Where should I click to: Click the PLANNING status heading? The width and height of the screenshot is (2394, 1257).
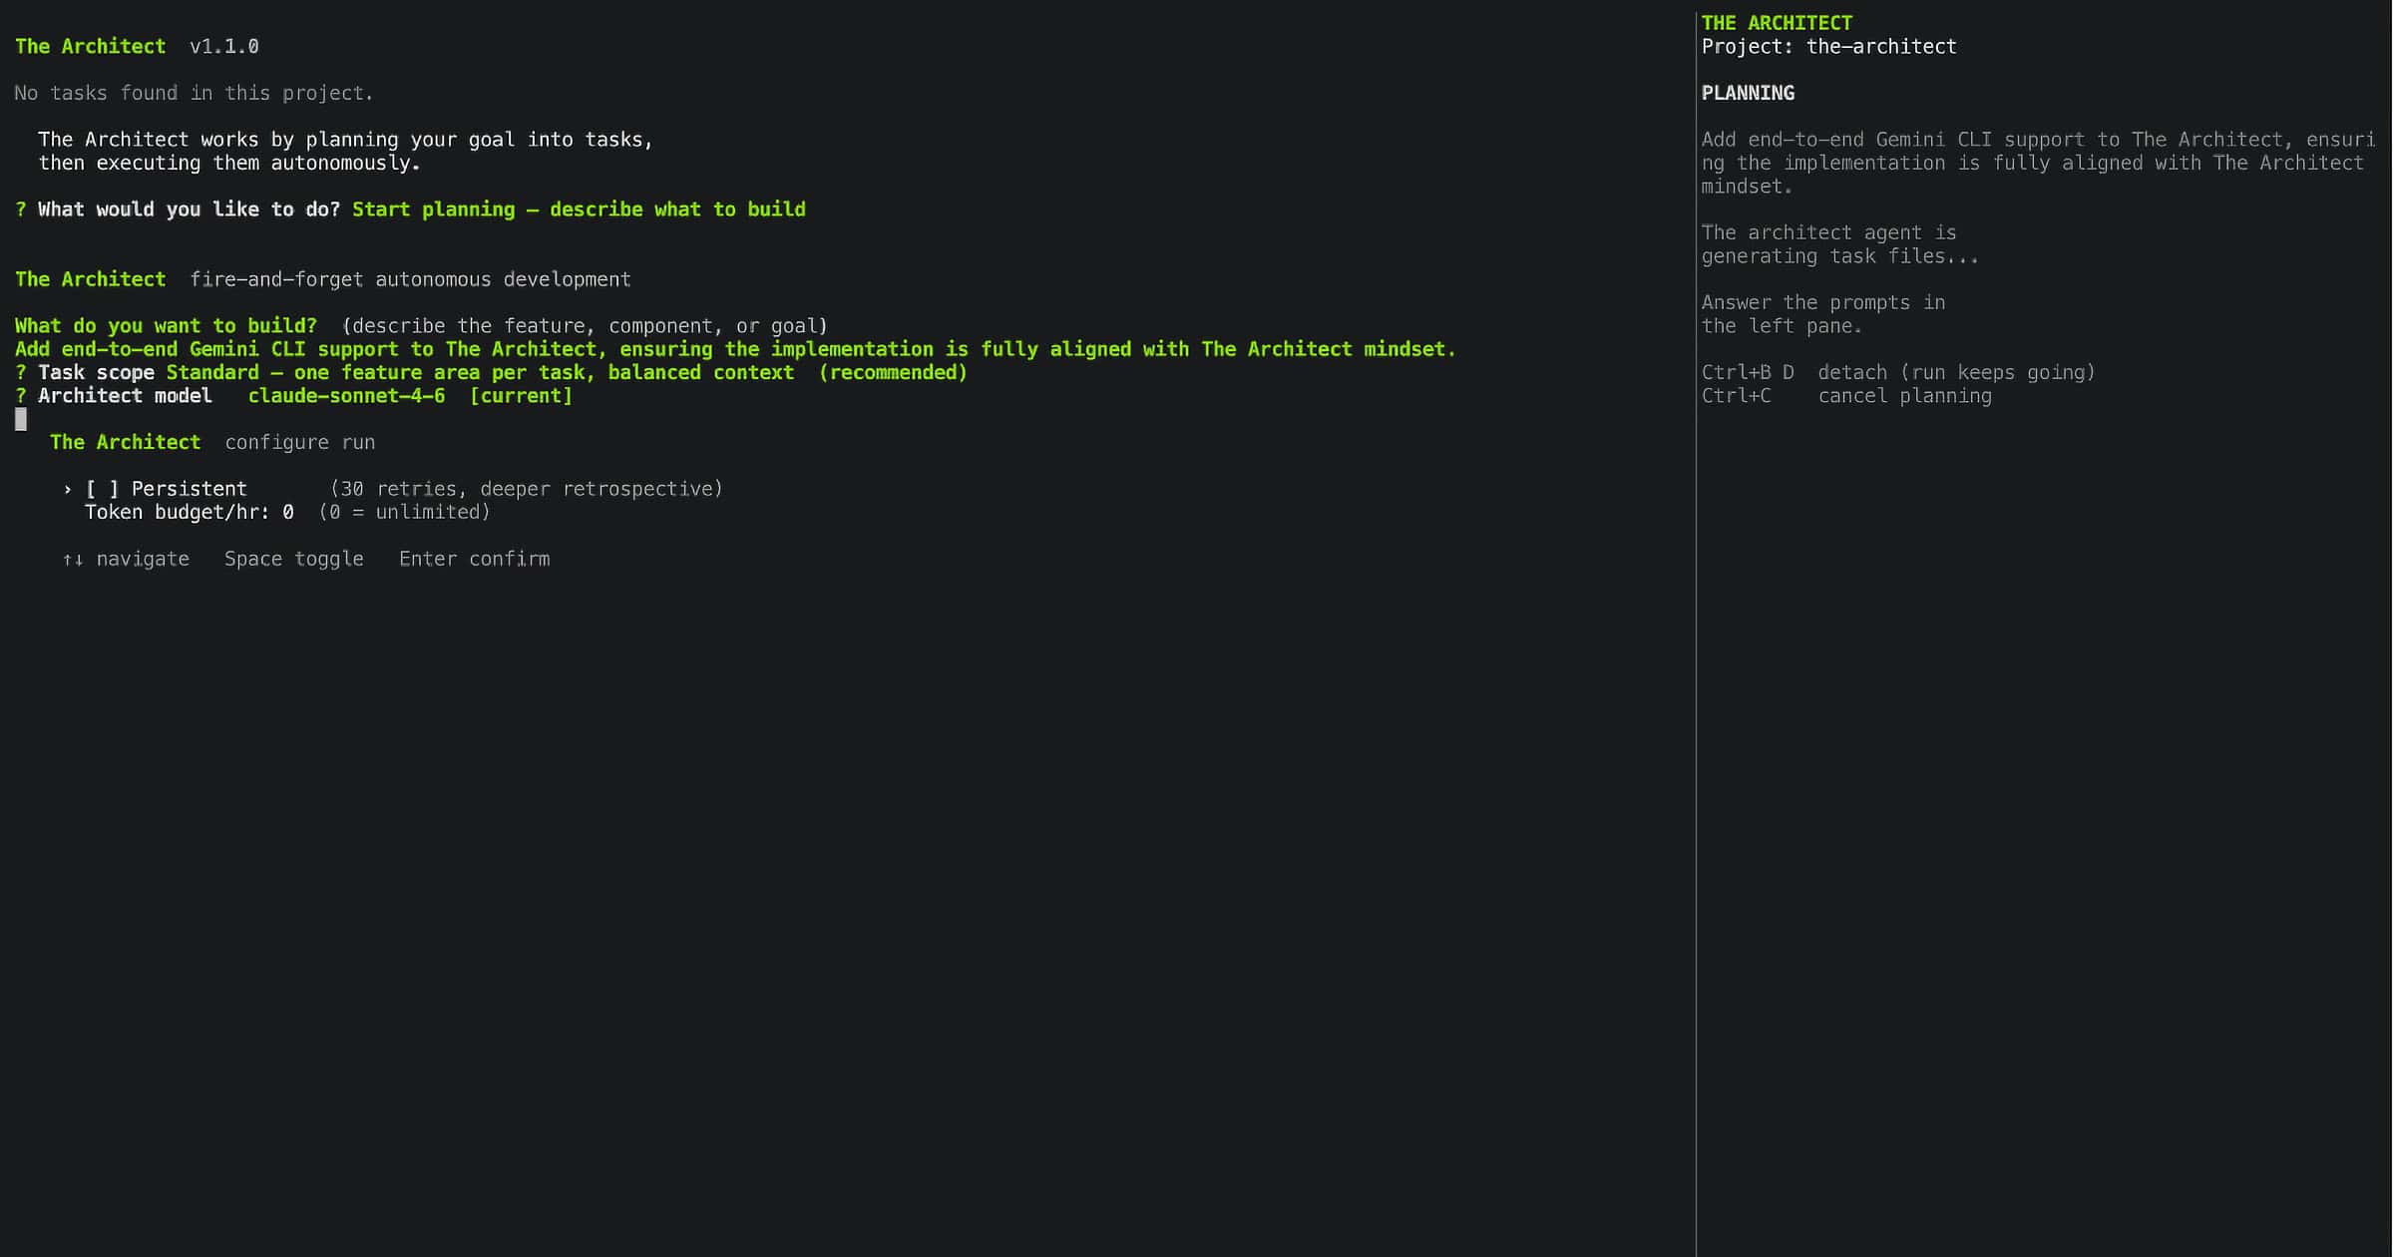coord(1748,93)
